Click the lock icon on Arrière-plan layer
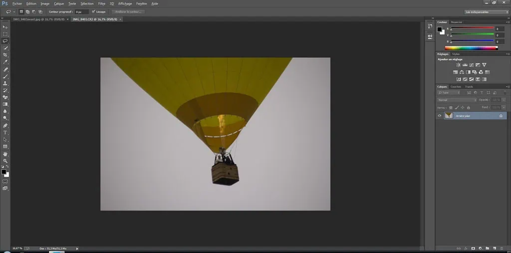This screenshot has height=253, width=511. [501, 116]
